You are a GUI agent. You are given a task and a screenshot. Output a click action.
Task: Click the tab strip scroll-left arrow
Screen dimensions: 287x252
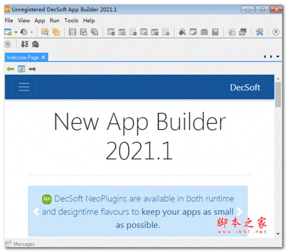click(265, 56)
